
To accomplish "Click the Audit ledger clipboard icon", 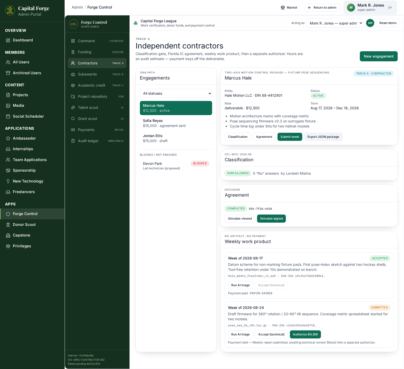I will tap(73, 141).
